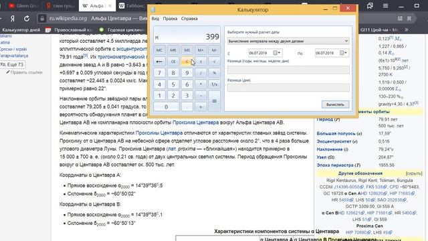Reload the page with browser refresh icon

pyautogui.click(x=27, y=19)
